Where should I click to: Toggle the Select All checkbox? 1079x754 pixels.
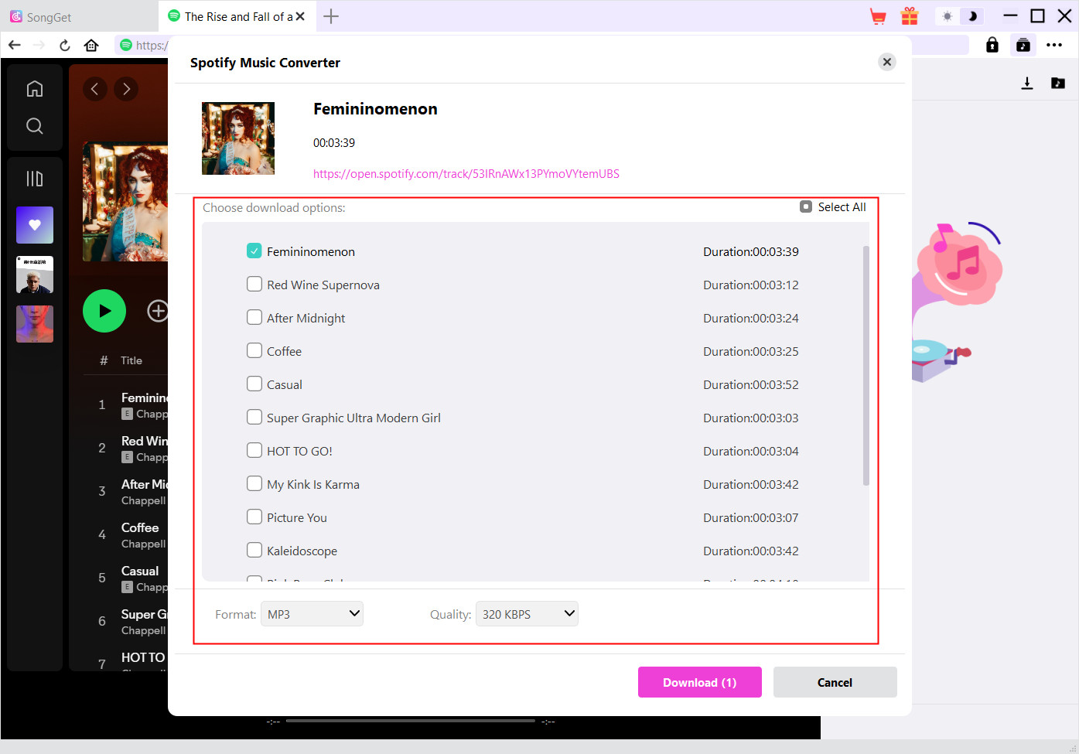pyautogui.click(x=806, y=206)
